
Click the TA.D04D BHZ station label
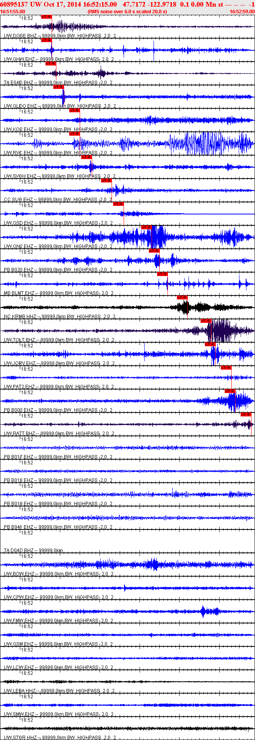pos(19,551)
